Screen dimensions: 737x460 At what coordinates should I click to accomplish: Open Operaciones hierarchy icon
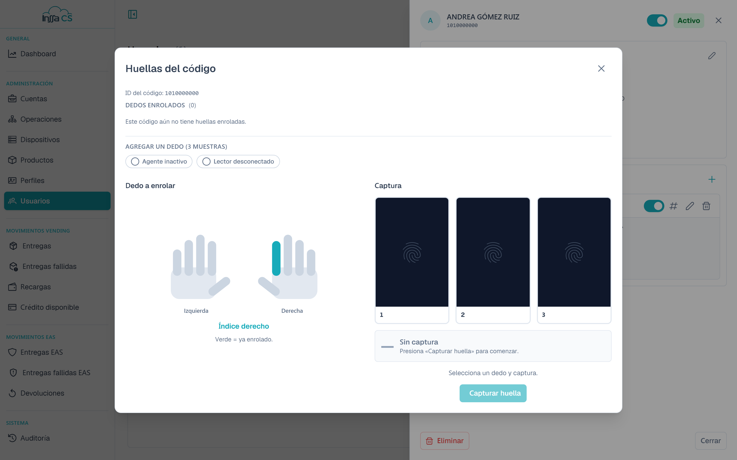[12, 119]
